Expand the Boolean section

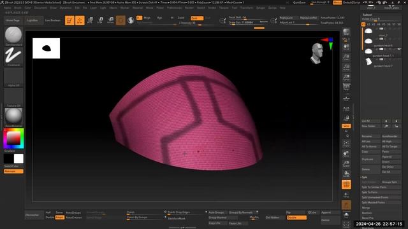coord(367,213)
